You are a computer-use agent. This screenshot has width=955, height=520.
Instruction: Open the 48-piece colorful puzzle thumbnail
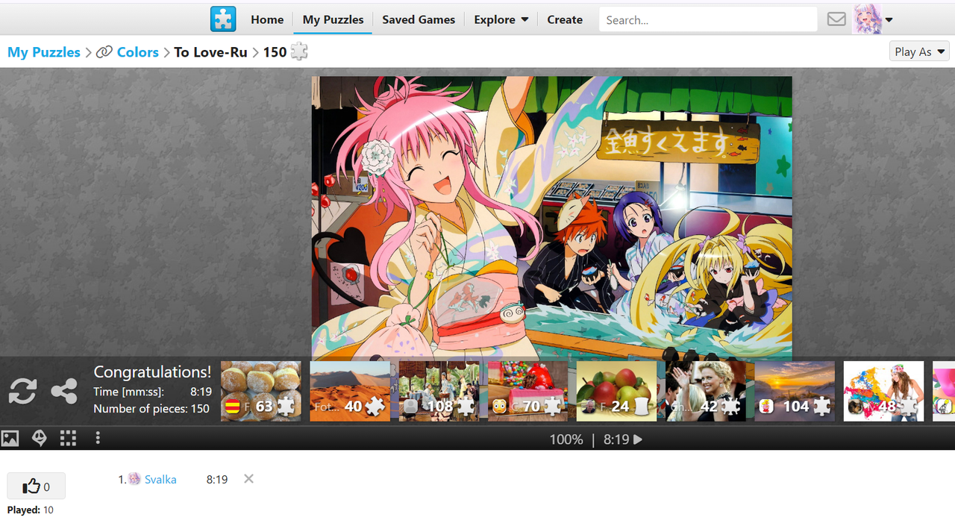click(884, 391)
